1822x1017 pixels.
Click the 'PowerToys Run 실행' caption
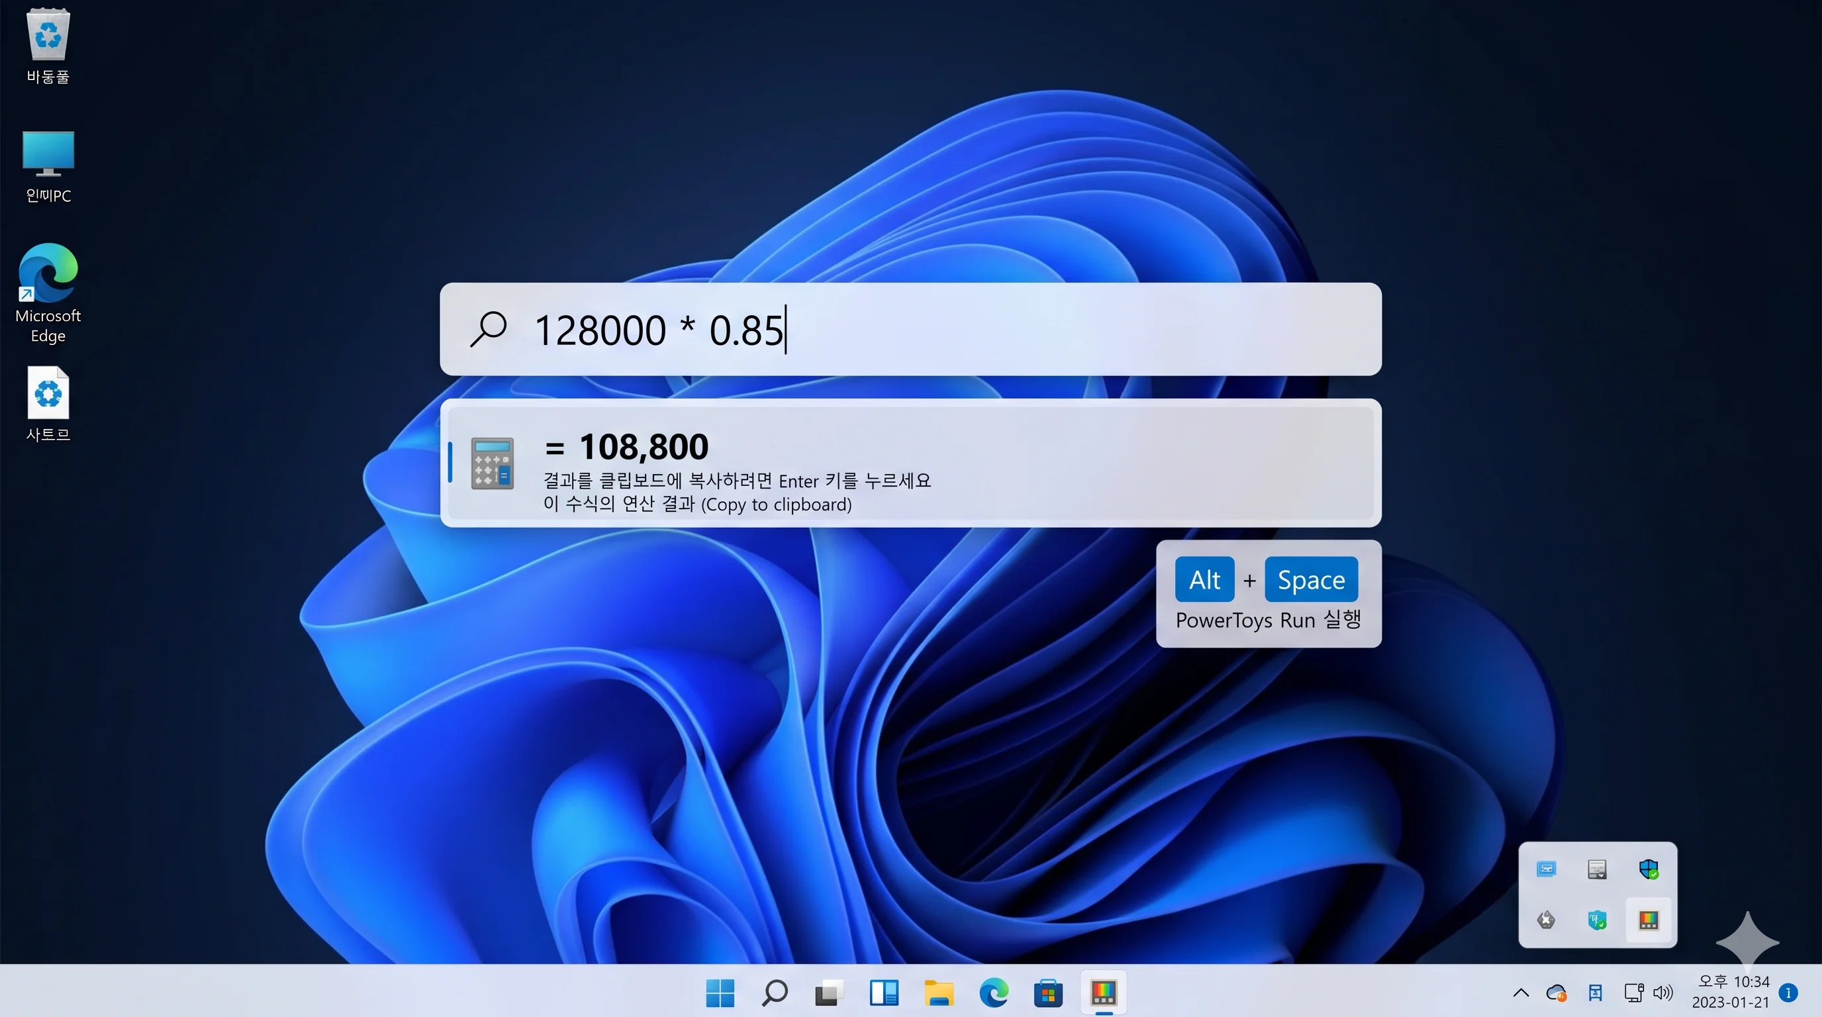1269,620
